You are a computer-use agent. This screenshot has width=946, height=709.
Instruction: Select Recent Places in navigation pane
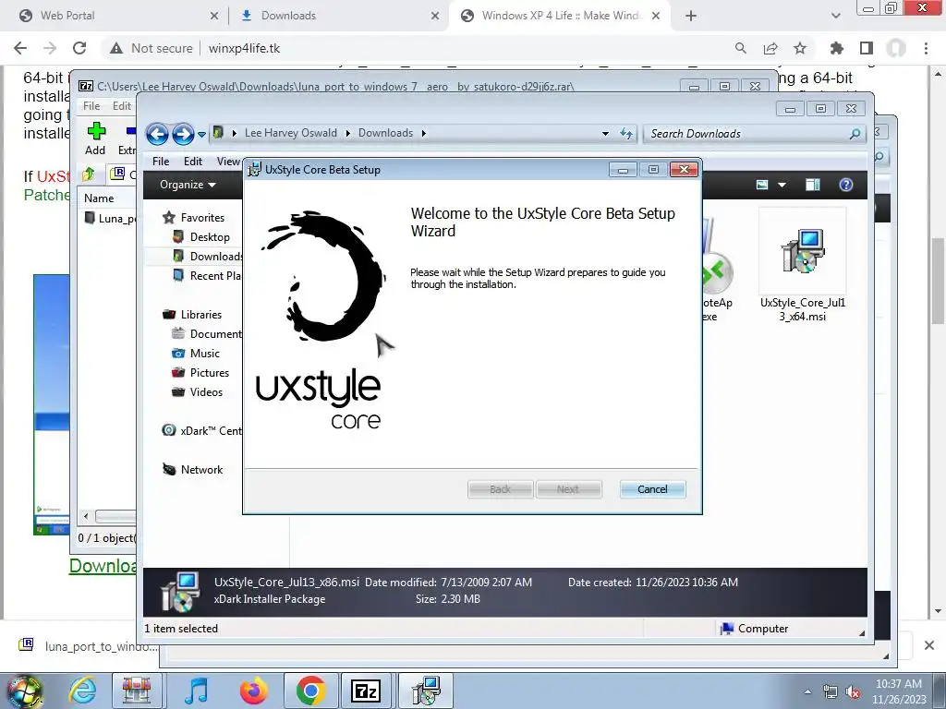[207, 275]
